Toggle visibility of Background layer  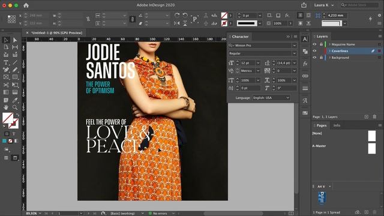coord(314,58)
